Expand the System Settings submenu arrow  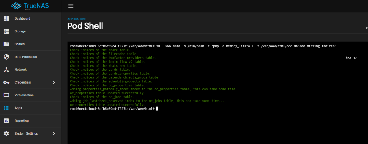[x=54, y=134]
